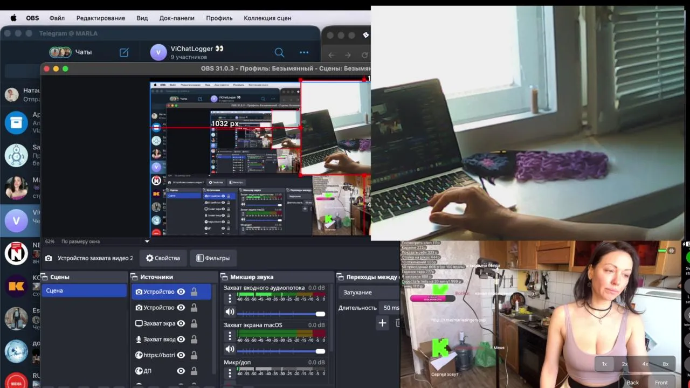Add a new scene transition

(x=382, y=323)
